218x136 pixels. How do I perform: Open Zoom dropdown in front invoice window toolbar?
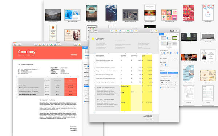pos(96,30)
